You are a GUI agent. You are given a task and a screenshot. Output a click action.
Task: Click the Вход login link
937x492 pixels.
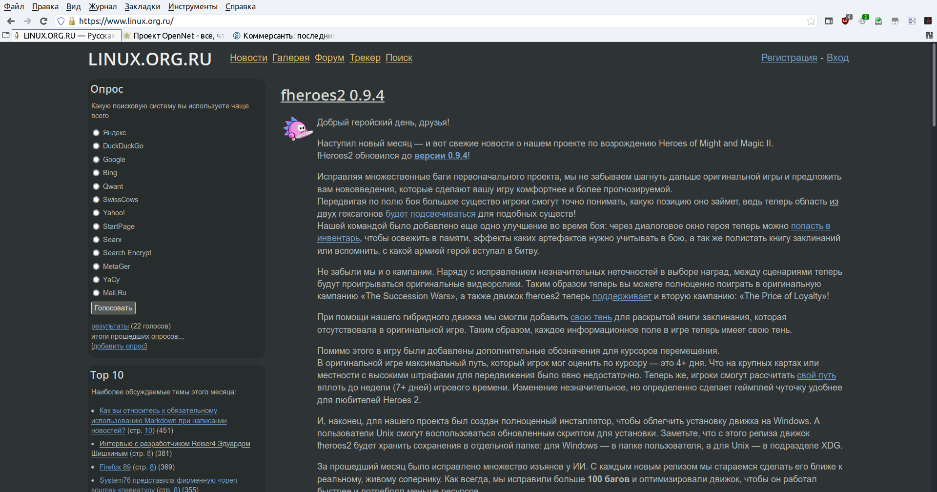(837, 58)
